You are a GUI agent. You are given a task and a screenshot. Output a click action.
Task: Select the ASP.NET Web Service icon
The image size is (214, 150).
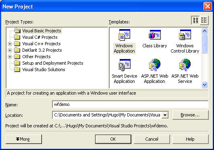click(185, 65)
